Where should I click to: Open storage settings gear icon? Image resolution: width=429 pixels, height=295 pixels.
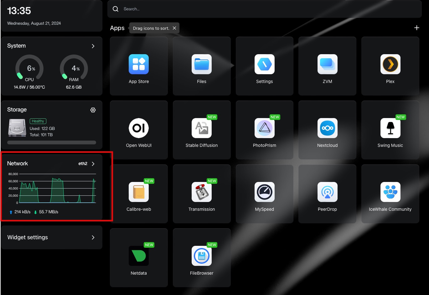point(93,110)
